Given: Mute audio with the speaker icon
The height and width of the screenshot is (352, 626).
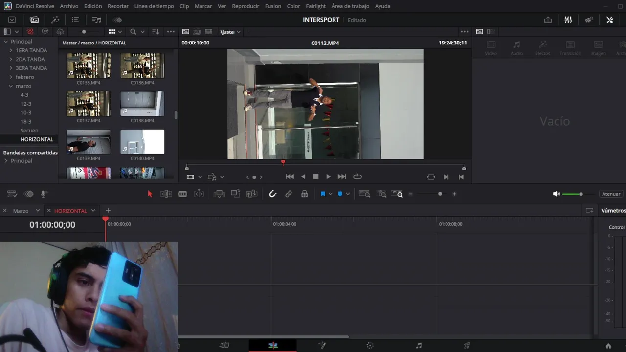Looking at the screenshot, I should pos(557,194).
